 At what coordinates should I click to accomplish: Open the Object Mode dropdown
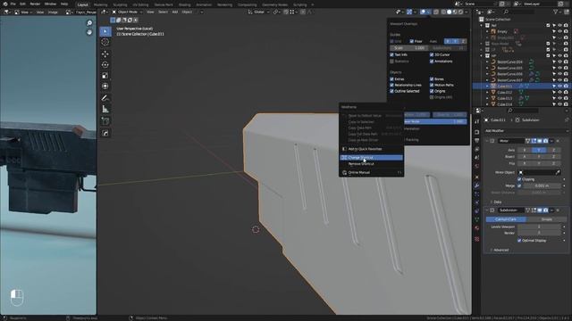click(127, 12)
